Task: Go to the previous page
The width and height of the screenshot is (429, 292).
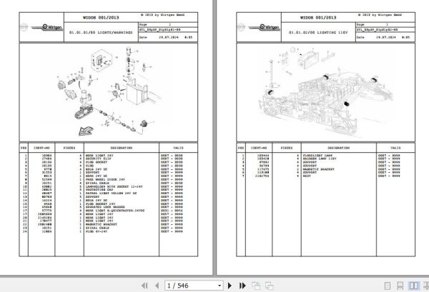Action: (157, 286)
